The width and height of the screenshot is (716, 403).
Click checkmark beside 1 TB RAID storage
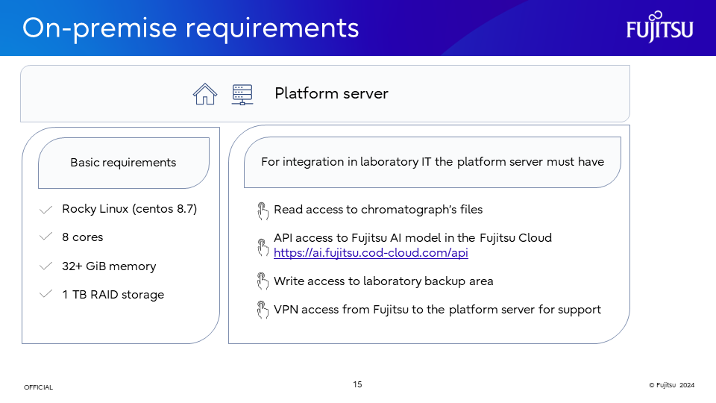click(x=45, y=295)
